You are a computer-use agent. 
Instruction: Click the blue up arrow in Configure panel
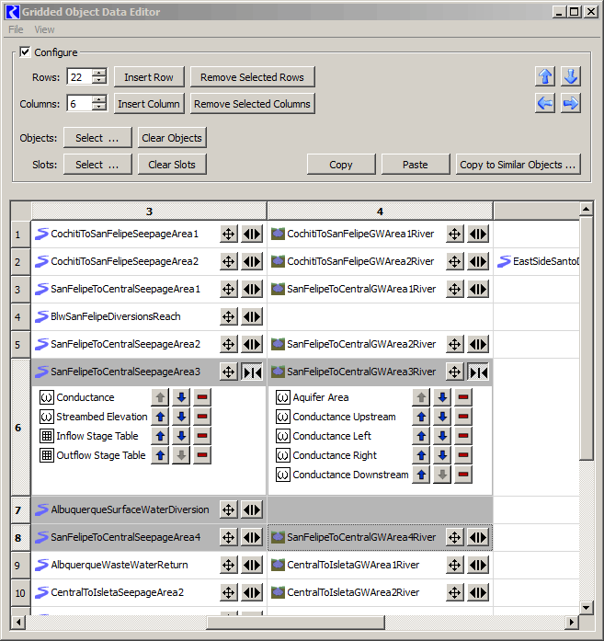(x=545, y=76)
